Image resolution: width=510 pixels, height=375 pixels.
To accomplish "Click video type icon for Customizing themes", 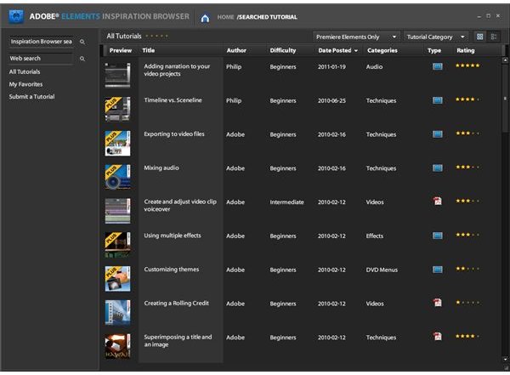I will point(438,270).
